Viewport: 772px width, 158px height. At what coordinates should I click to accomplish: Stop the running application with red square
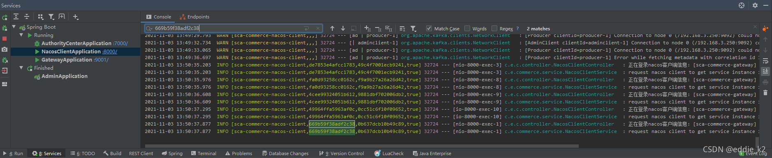(x=5, y=39)
